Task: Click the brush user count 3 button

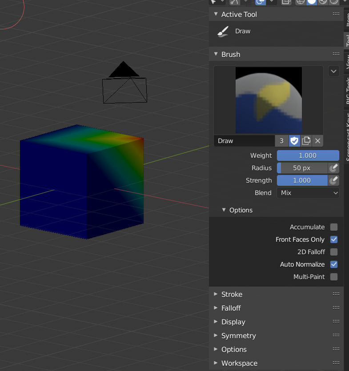Action: point(281,141)
